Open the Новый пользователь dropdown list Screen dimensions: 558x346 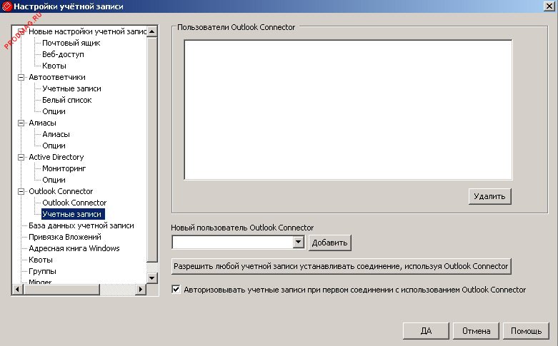coord(299,243)
